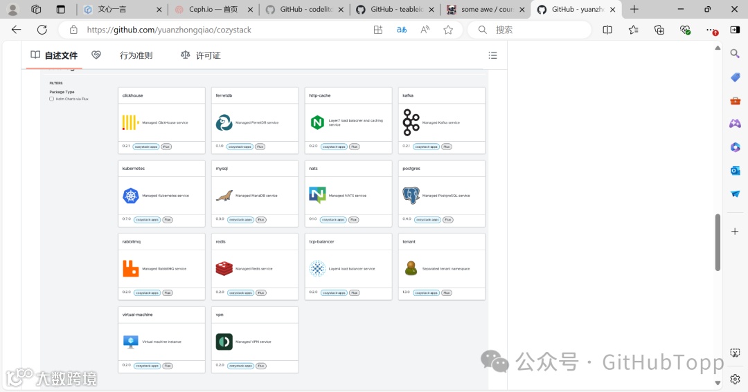748x392 pixels.
Task: Open the README outline list icon
Action: click(x=493, y=55)
